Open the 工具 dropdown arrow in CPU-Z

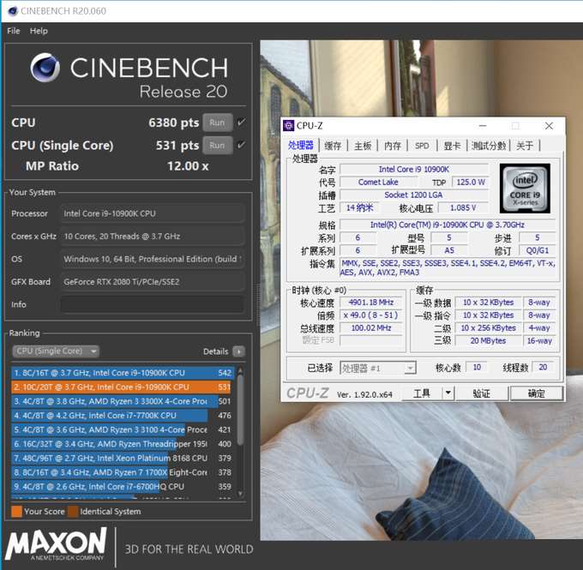448,393
